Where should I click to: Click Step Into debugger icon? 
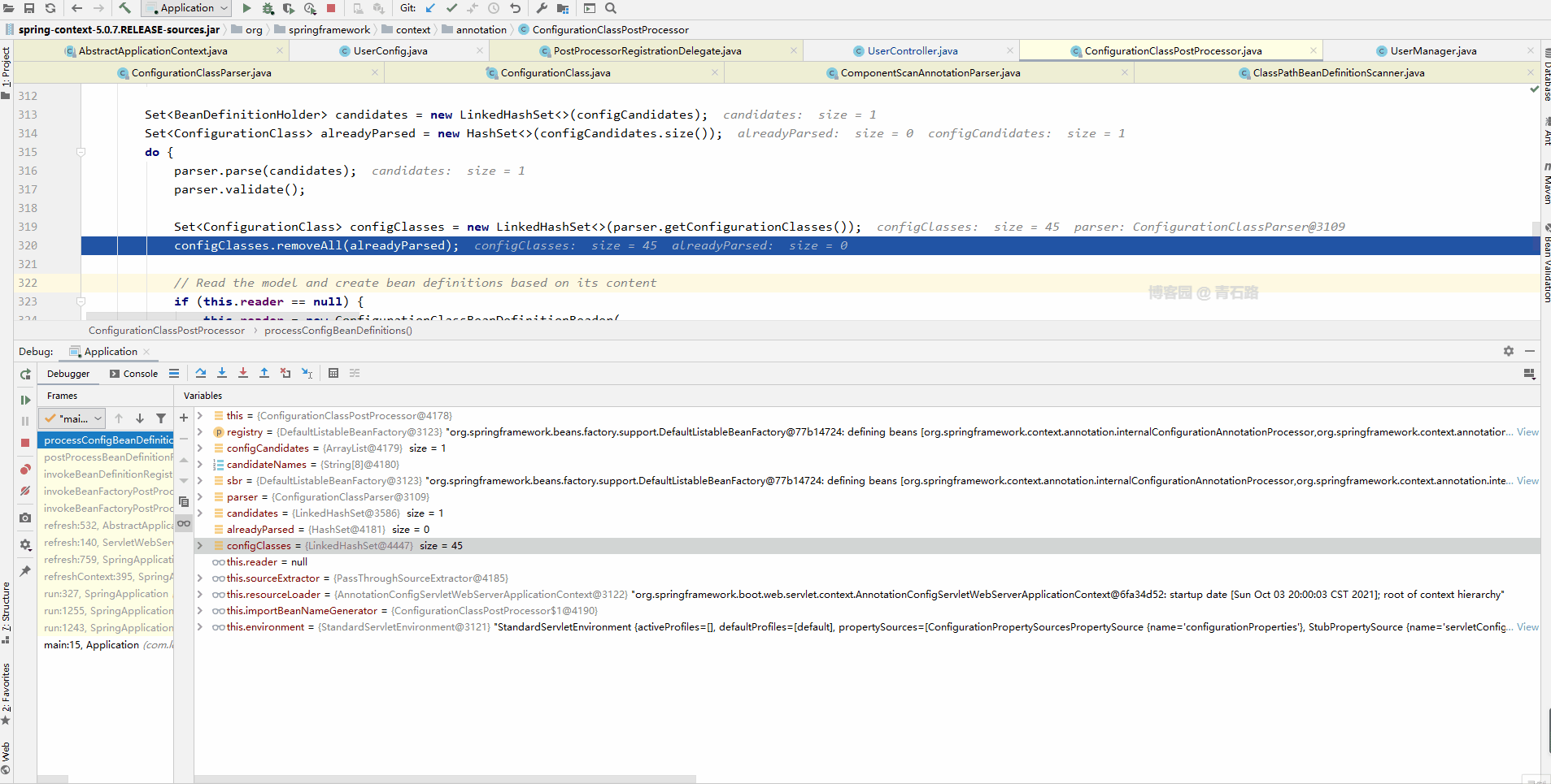point(222,373)
